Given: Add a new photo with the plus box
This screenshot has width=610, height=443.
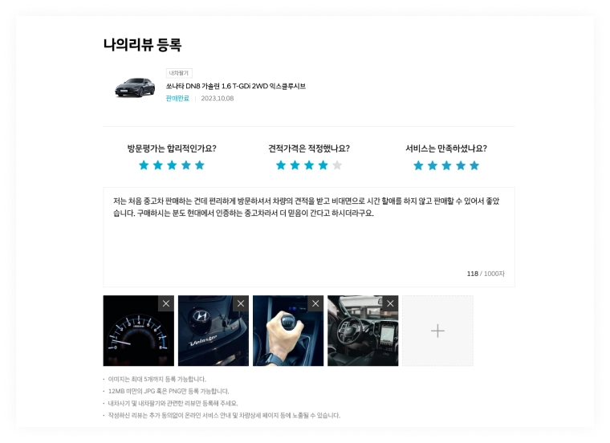Looking at the screenshot, I should pos(437,331).
